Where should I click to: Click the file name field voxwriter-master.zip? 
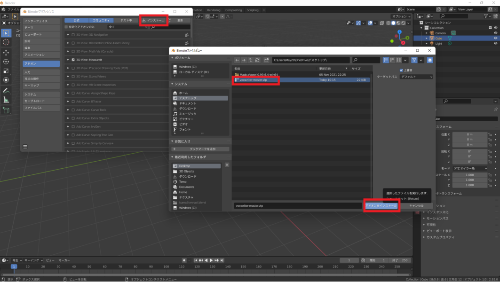click(298, 206)
